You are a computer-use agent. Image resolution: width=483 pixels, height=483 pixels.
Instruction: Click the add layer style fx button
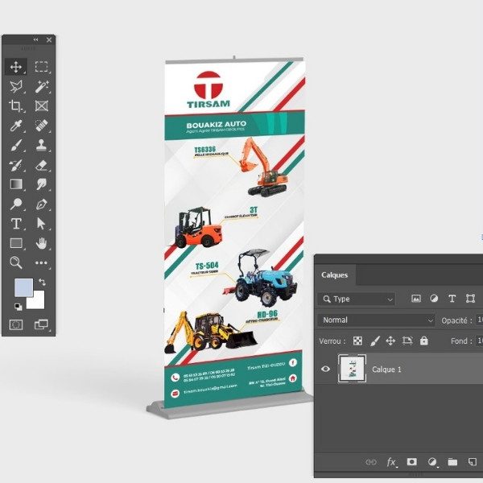tap(392, 462)
